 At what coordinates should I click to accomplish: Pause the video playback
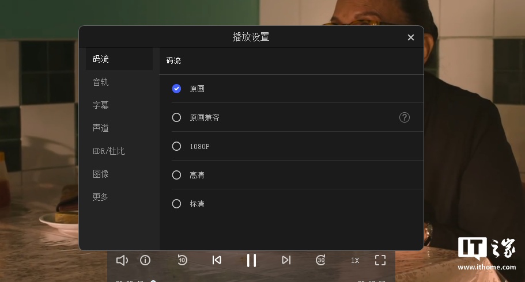pyautogui.click(x=251, y=260)
